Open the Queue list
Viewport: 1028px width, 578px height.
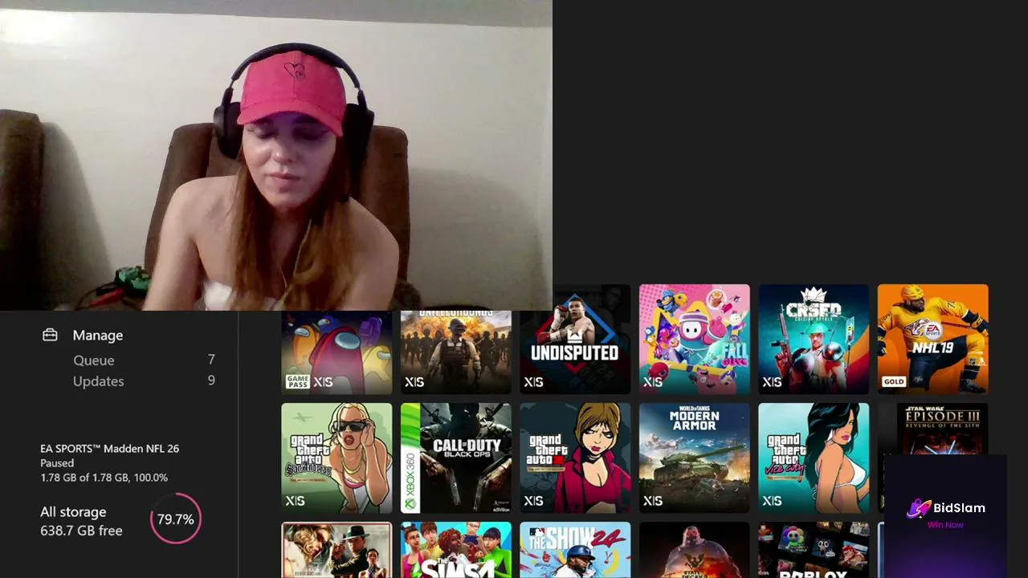coord(94,360)
